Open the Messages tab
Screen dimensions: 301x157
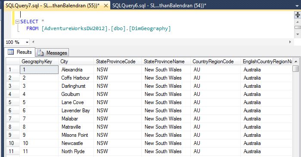[x=52, y=53]
